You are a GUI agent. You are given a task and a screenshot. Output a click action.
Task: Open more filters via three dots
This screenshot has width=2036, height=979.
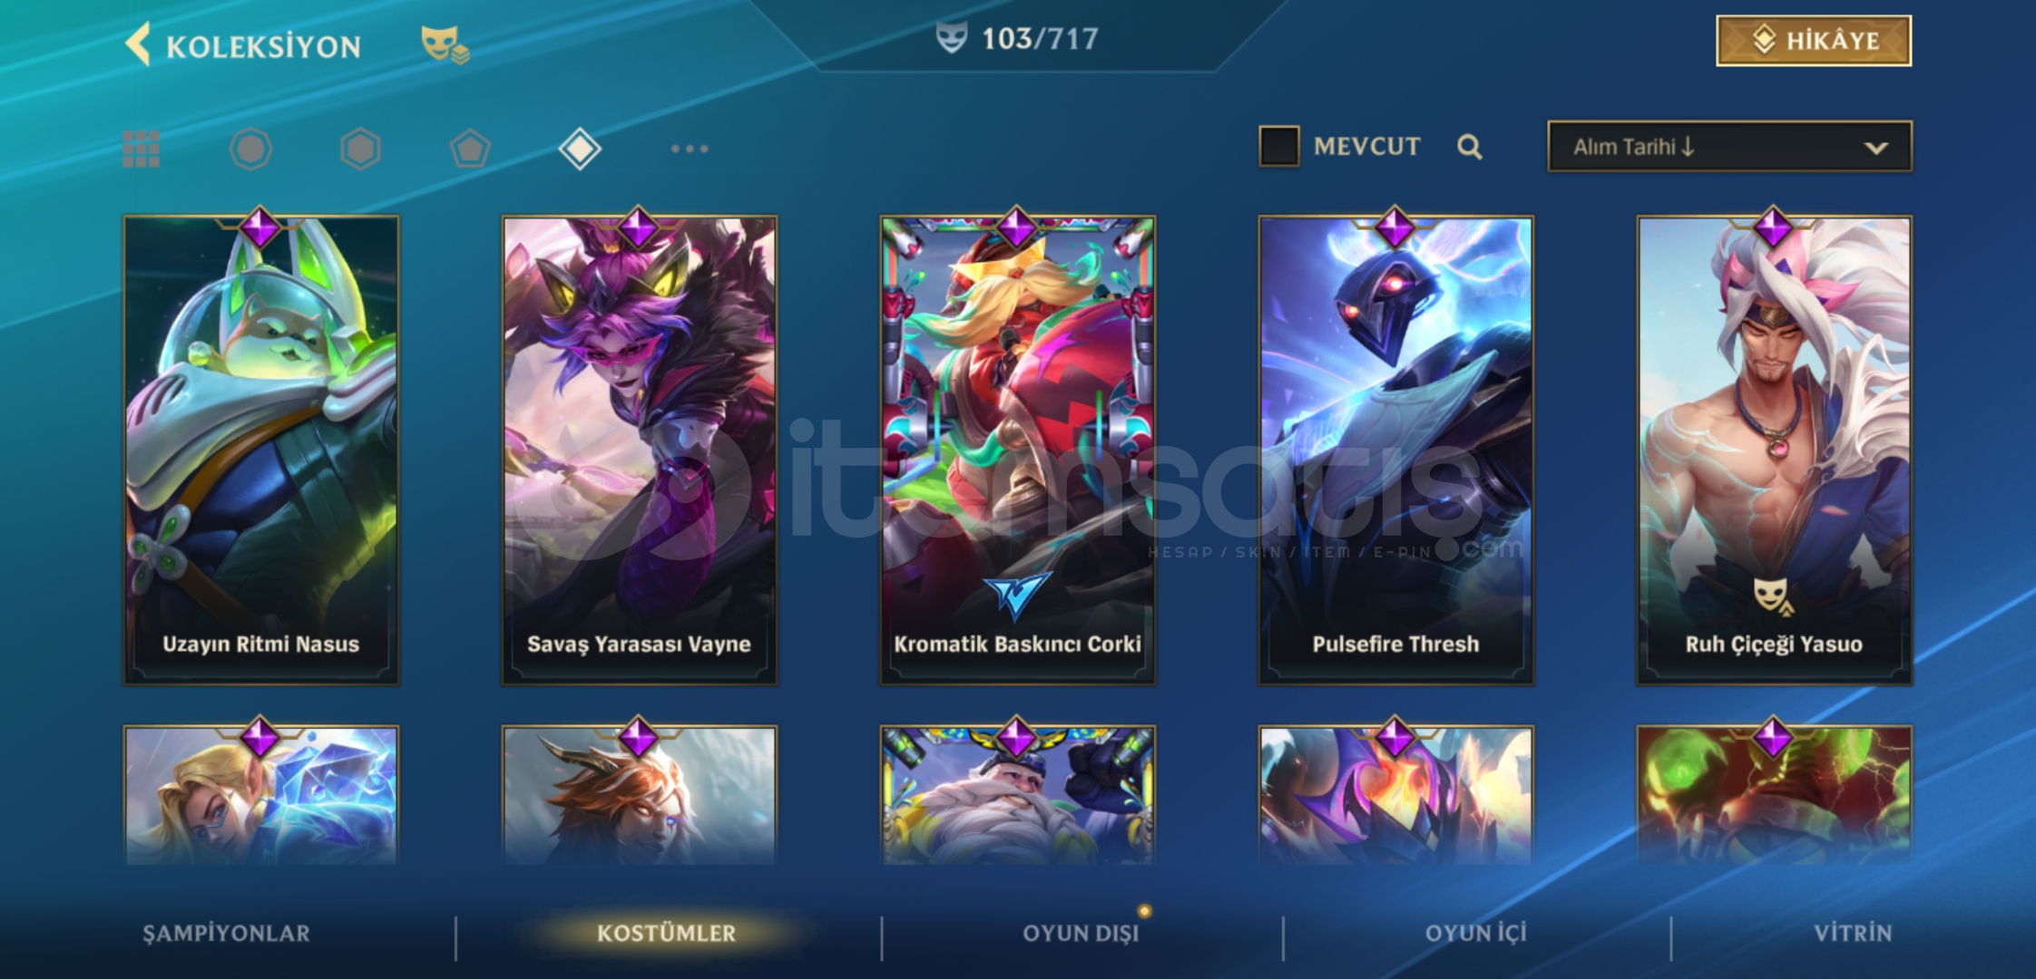pyautogui.click(x=690, y=149)
